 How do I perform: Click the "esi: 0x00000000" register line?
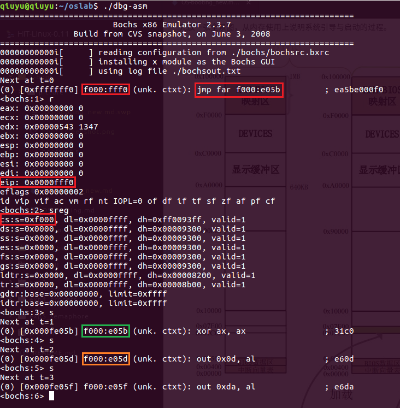(42, 164)
